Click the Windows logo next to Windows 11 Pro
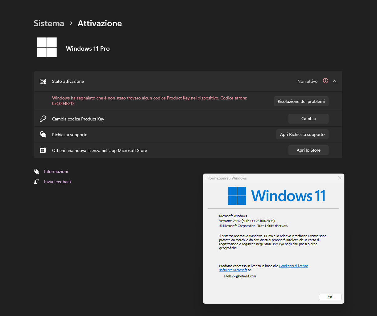The image size is (377, 316). 47,47
